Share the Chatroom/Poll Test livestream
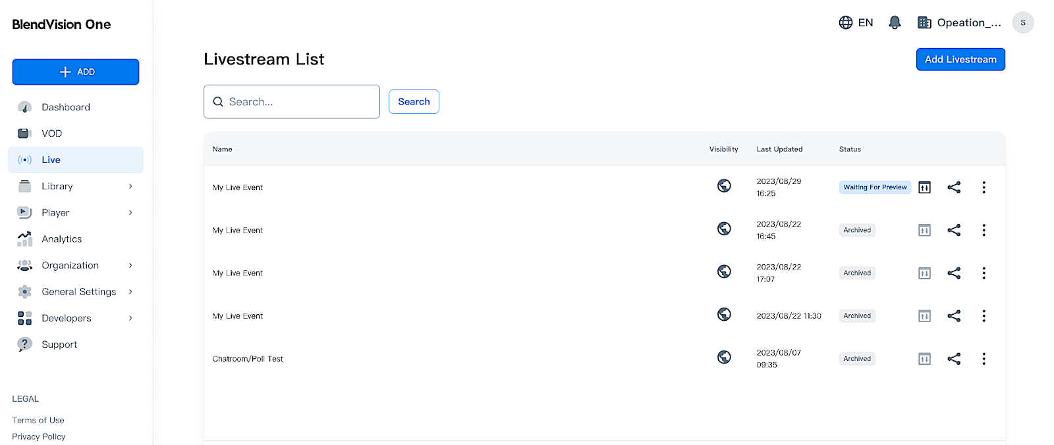 pos(953,358)
